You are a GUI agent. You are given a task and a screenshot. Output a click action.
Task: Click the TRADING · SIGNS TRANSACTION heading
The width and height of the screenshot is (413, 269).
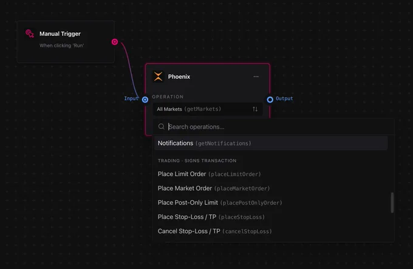coord(197,160)
